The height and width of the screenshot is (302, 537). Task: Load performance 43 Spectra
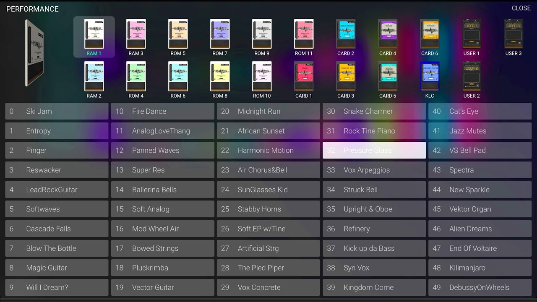pos(480,170)
